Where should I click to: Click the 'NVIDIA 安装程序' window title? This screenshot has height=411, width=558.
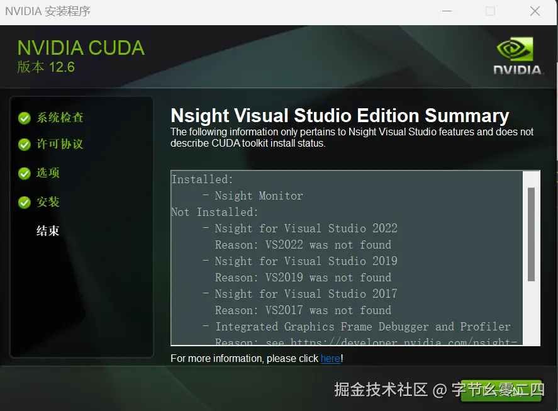tap(48, 11)
